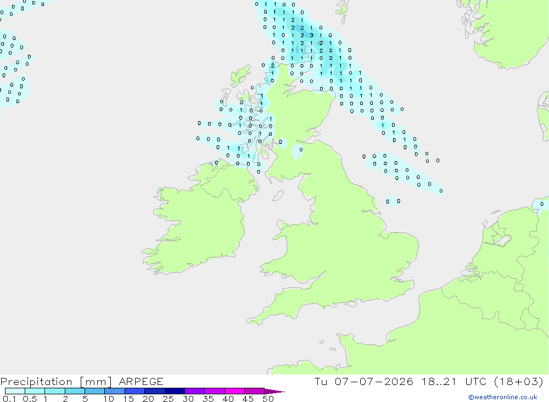Pick the 5–10 mm legend color swatch

pos(95,391)
